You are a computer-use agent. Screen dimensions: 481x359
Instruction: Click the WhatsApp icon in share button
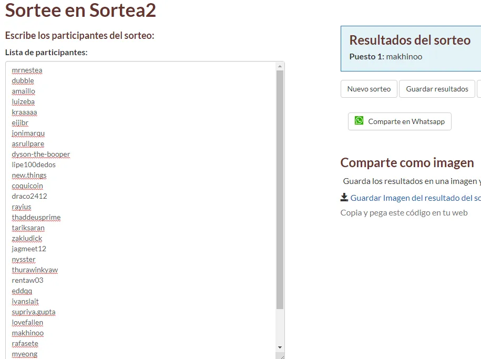[x=359, y=120]
